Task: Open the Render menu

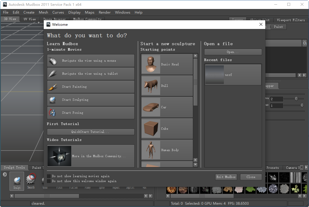Action: click(105, 12)
